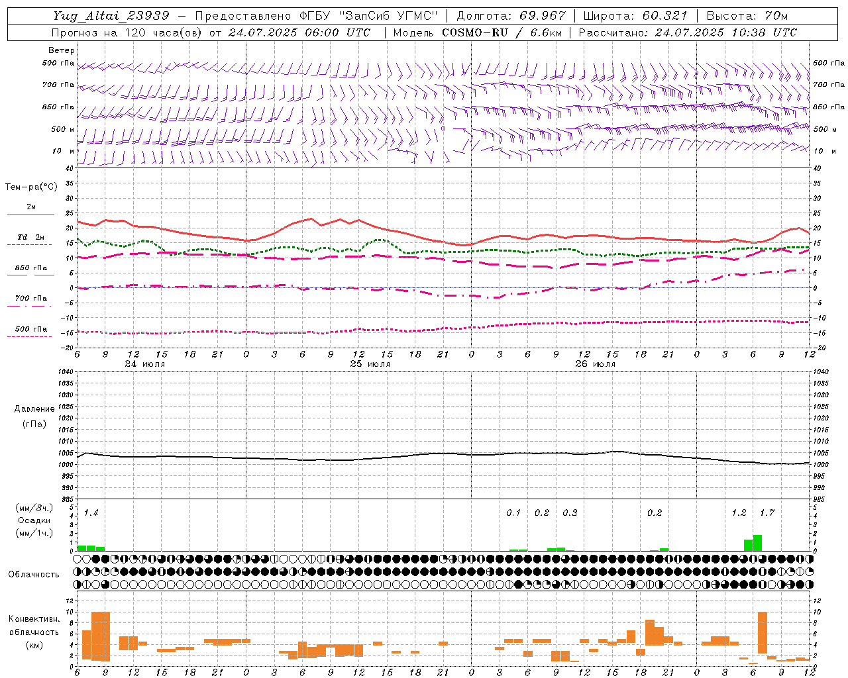
Task: Select the provider text "ЗапСиб УГМС"
Action: click(x=389, y=16)
